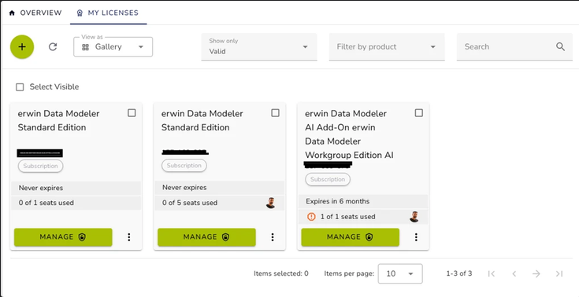579x297 pixels.
Task: Click the 'Workgroup Edition AI' title text
Action: 349,155
